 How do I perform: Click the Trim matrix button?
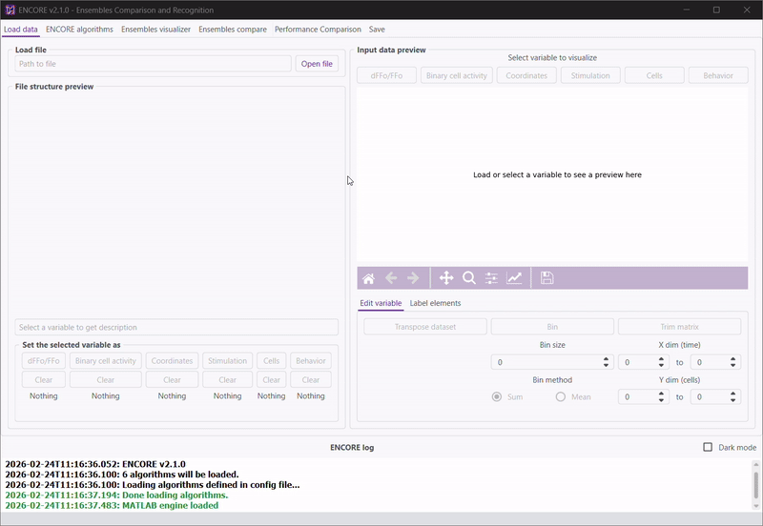pyautogui.click(x=679, y=327)
